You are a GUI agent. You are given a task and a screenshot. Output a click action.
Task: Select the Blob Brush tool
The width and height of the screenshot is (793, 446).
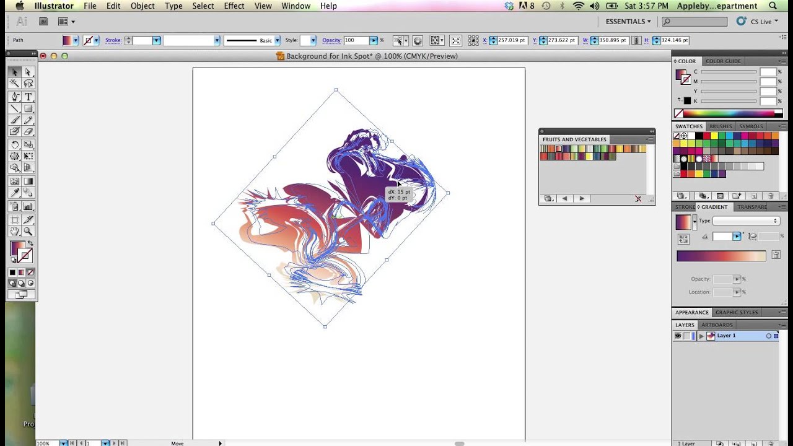[x=15, y=131]
